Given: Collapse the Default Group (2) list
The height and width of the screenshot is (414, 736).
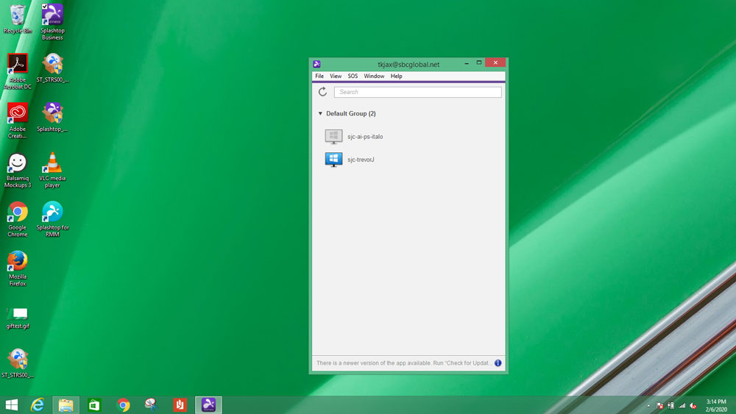Looking at the screenshot, I should click(320, 113).
